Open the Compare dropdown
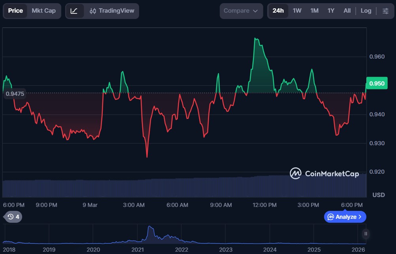 click(241, 11)
